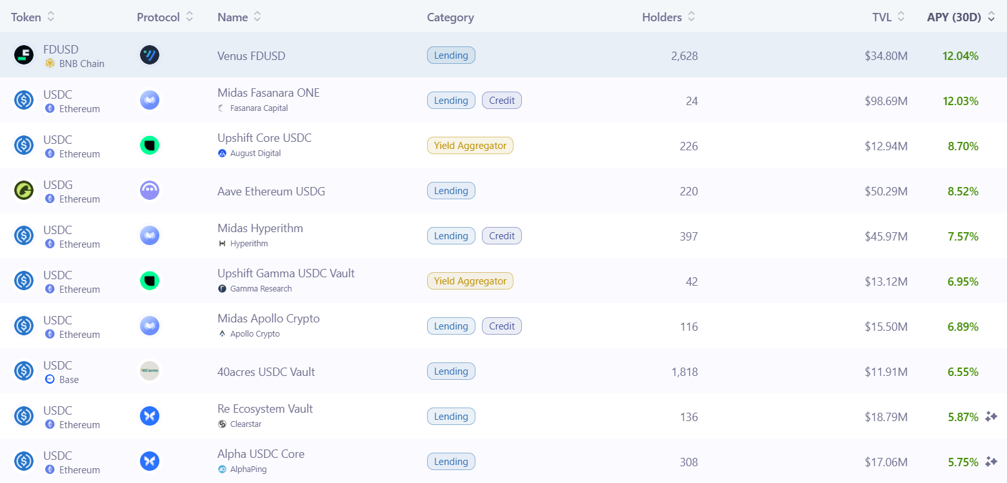The width and height of the screenshot is (1007, 483).
Task: Click the 1,818 holders count
Action: 684,372
